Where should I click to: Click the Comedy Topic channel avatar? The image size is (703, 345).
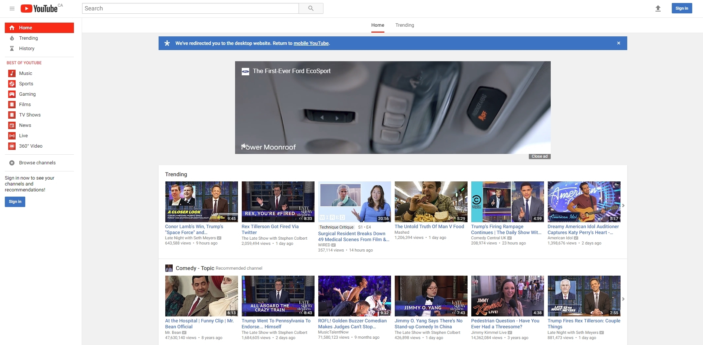point(169,268)
